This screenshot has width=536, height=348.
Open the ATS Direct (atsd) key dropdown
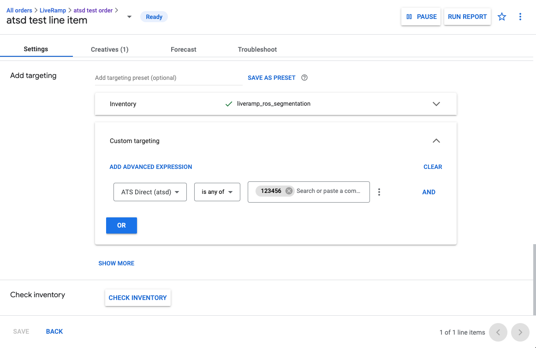pyautogui.click(x=150, y=192)
